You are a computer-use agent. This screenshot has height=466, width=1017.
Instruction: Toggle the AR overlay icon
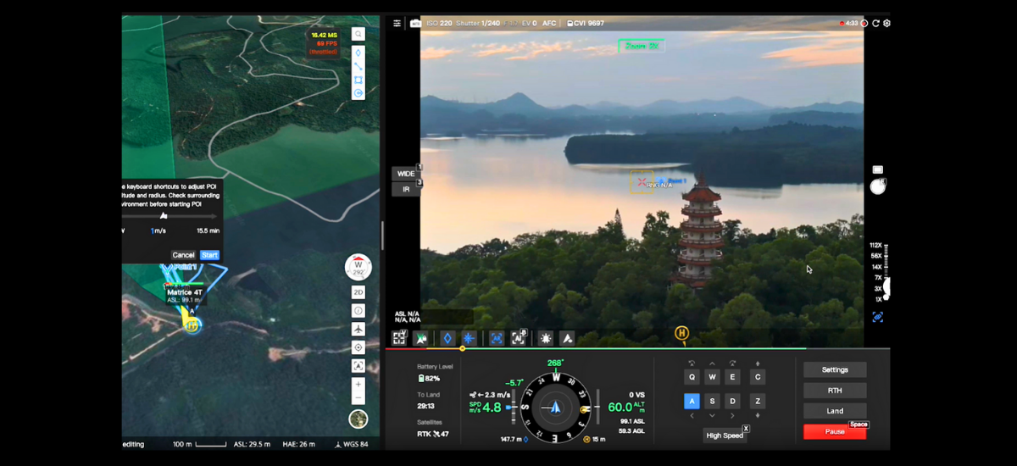pos(497,338)
